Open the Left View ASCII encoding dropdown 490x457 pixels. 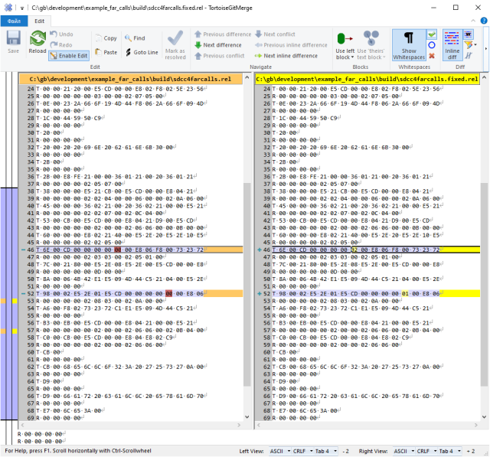[x=280, y=451]
